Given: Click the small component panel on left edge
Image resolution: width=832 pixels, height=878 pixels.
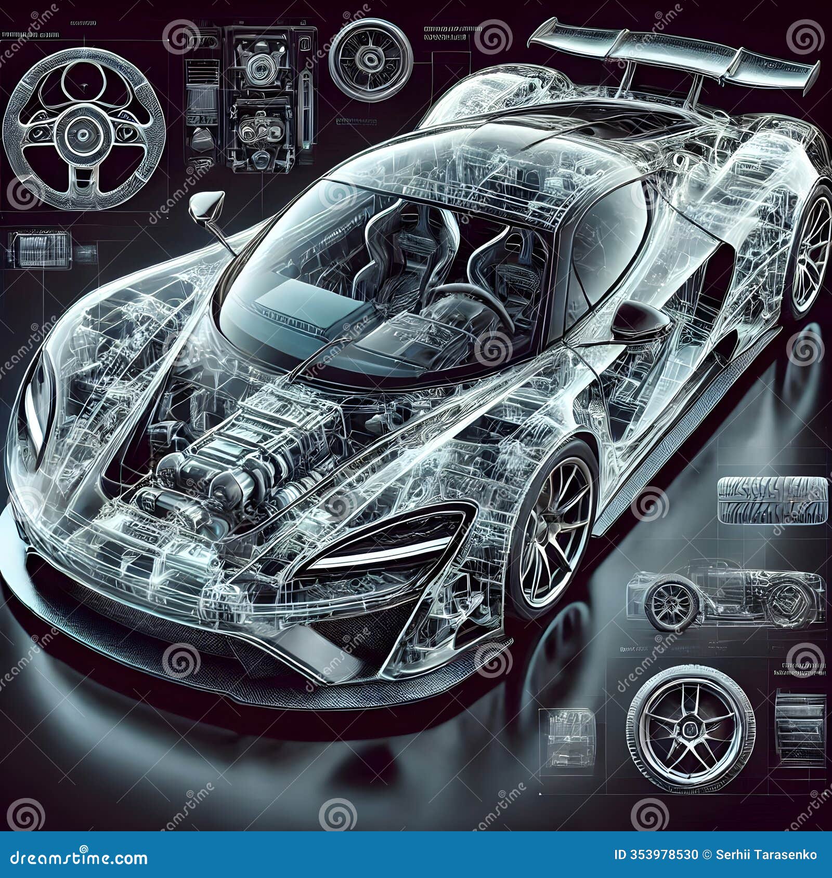Looking at the screenshot, I should [42, 249].
